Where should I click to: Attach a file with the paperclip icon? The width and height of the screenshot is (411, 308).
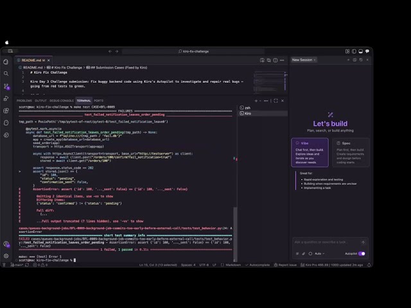(304, 253)
